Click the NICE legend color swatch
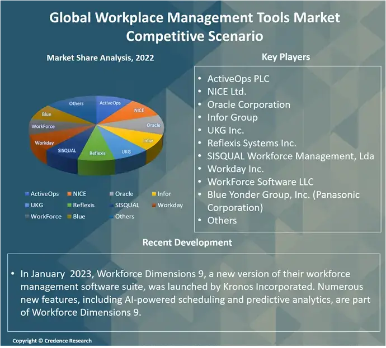Image resolution: width=386 pixels, height=348 pixels. pyautogui.click(x=68, y=194)
